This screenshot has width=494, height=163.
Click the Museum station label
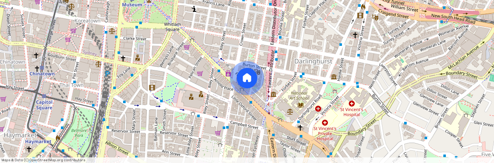[x=132, y=5]
